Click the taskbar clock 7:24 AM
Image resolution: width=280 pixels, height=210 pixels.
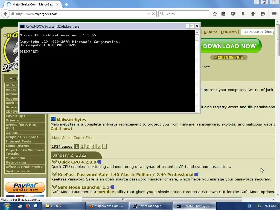(270, 206)
